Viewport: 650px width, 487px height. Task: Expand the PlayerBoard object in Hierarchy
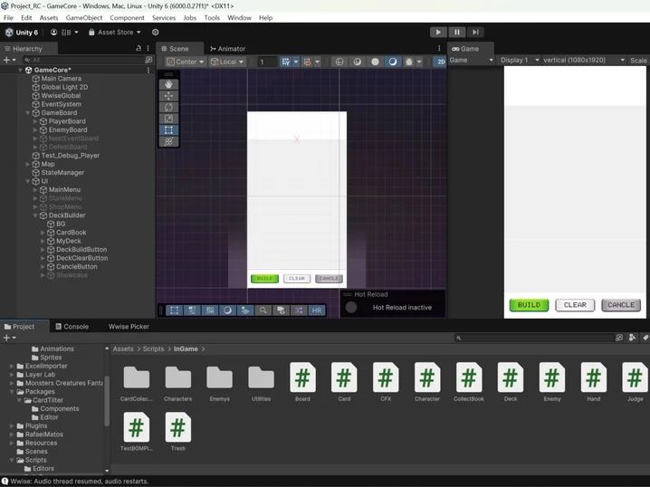coord(35,121)
